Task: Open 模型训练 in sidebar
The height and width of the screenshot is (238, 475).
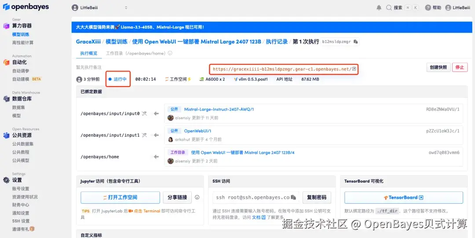Action: [x=21, y=35]
